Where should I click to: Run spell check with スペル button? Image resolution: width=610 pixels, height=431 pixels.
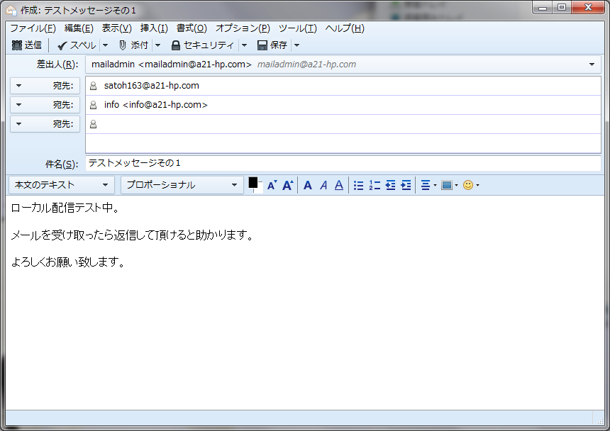77,45
